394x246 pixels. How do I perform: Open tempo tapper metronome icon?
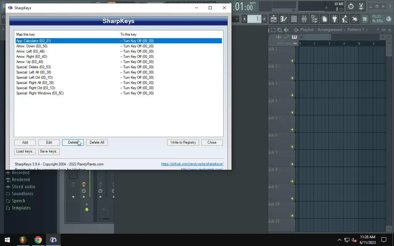point(345,19)
